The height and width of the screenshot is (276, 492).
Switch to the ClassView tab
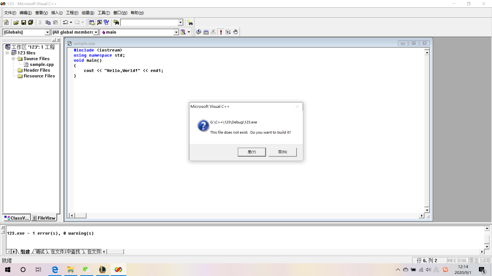(17, 218)
